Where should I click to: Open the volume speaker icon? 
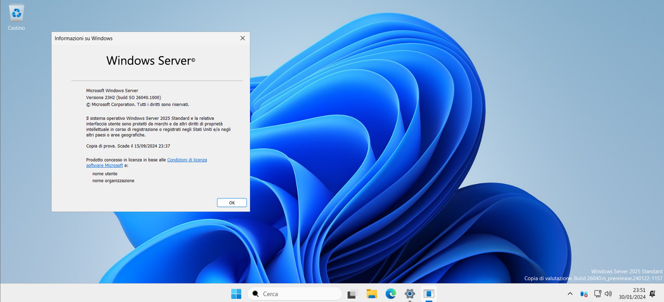608,294
